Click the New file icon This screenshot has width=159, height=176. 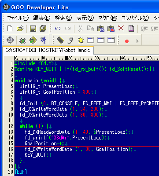(x=10, y=28)
